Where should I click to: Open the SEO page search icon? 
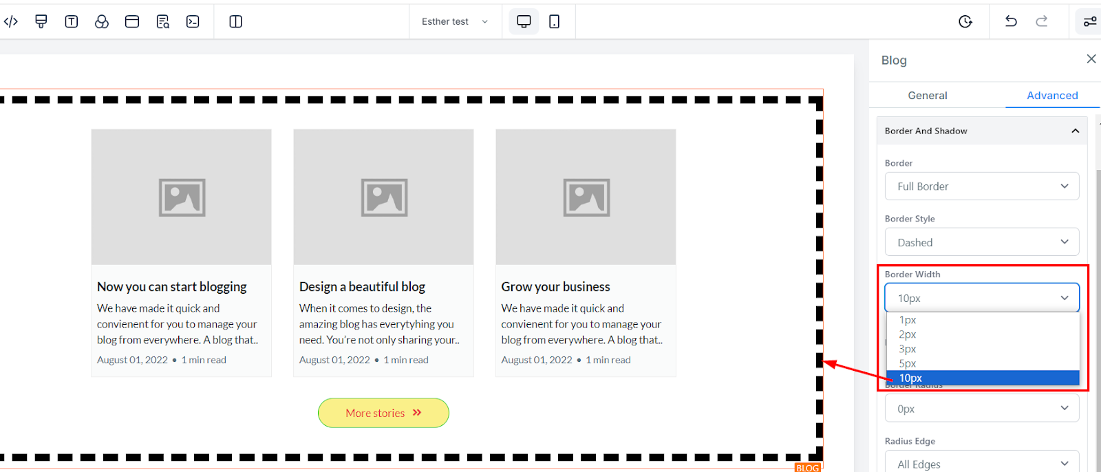(x=162, y=21)
